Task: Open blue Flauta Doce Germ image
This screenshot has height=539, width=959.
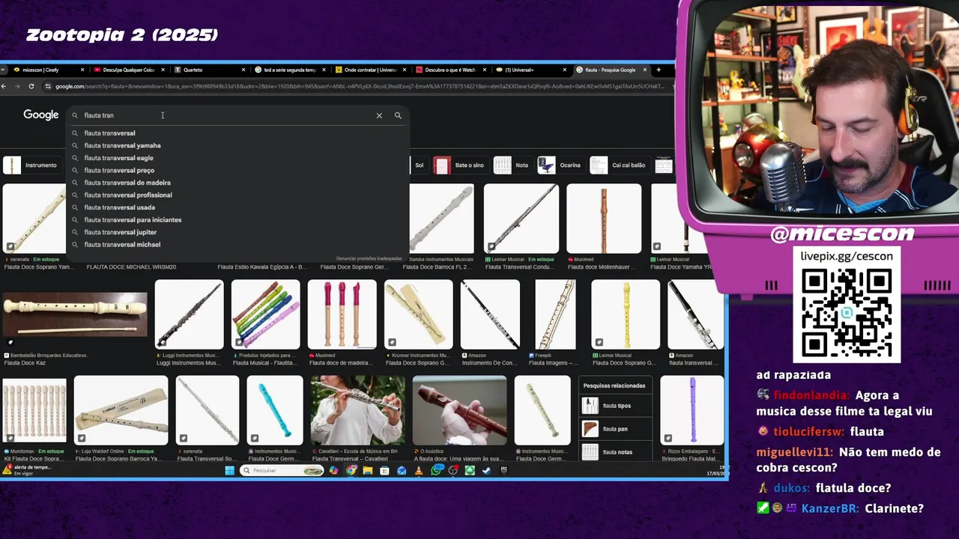Action: tap(275, 410)
